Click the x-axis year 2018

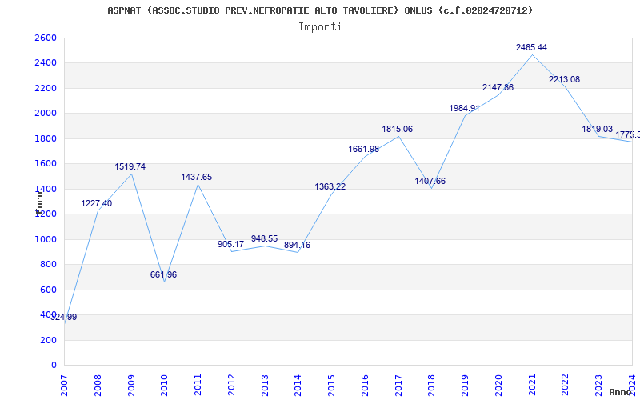[432, 386]
